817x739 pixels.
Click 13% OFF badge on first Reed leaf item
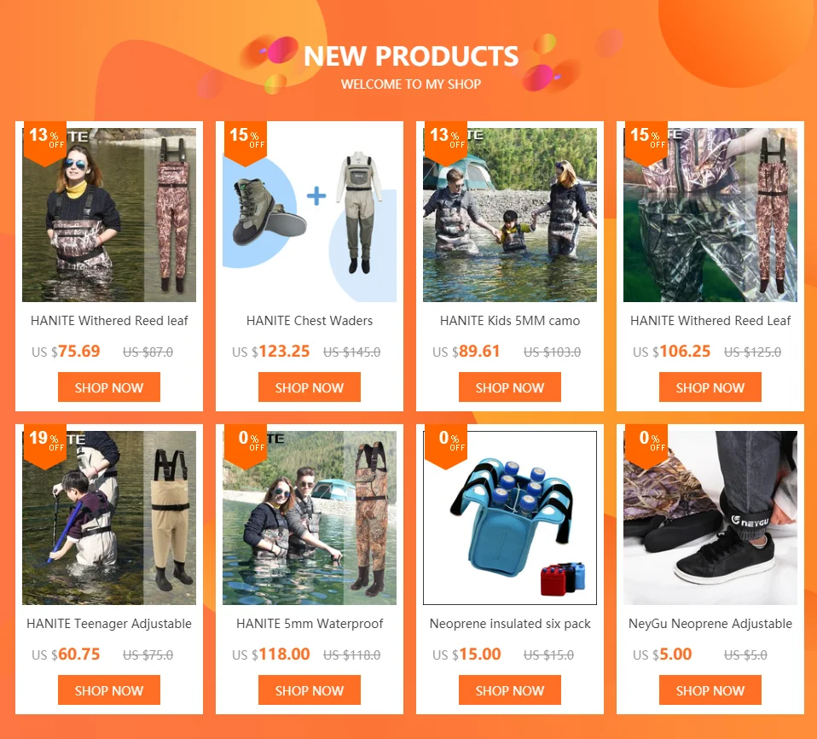pyautogui.click(x=45, y=143)
